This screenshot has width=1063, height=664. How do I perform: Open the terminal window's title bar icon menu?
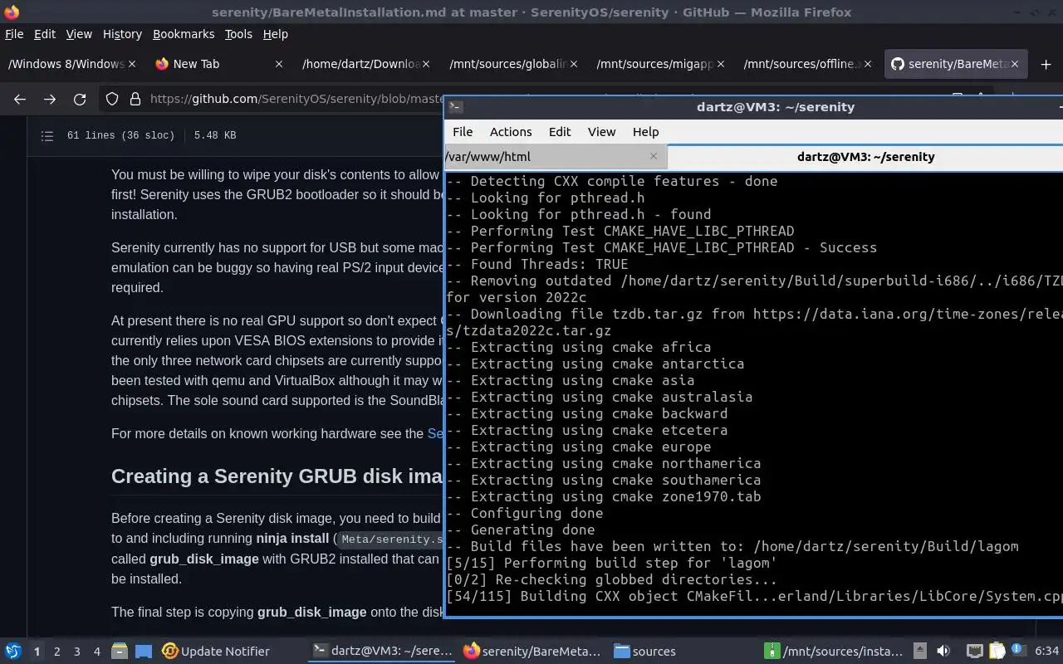coord(455,106)
